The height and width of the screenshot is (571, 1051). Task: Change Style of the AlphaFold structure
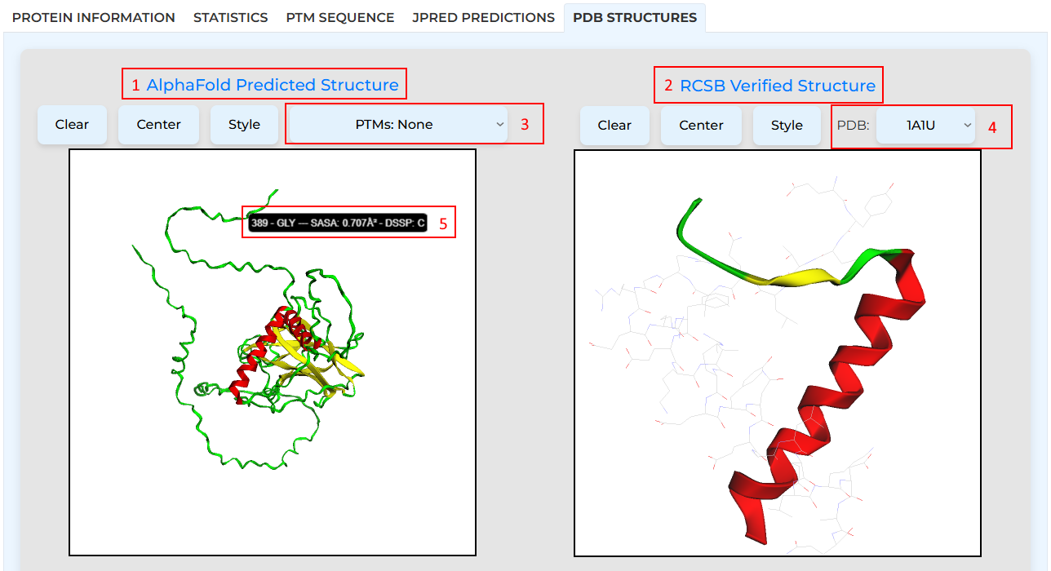[244, 125]
